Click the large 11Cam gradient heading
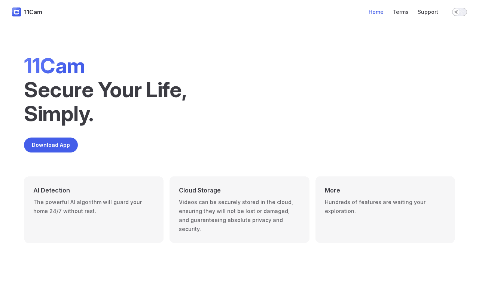Viewport: 479px width, 299px height. pyautogui.click(x=55, y=66)
